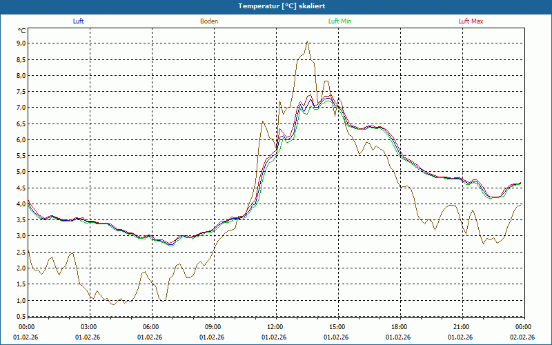Click the green "Luft Min" legend label

click(x=340, y=21)
